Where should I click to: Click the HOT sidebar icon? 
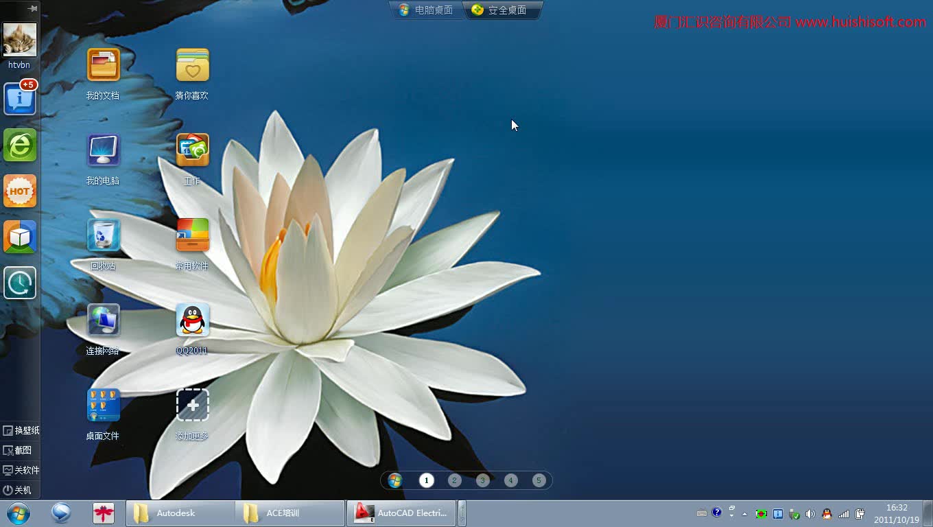point(20,191)
